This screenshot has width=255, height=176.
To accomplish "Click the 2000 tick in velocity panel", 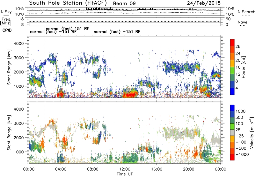I will pos(18,138).
